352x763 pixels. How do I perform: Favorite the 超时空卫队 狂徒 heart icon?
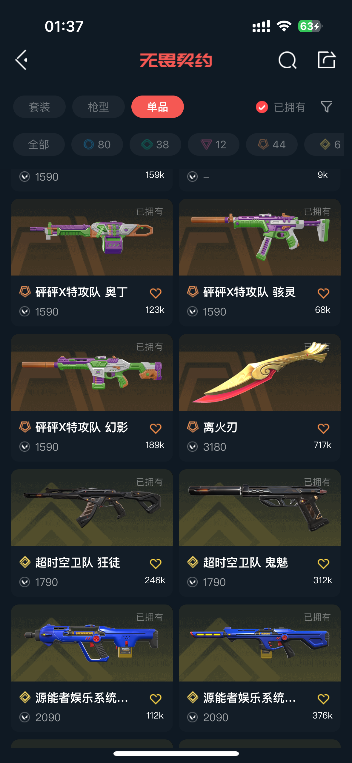pyautogui.click(x=156, y=564)
